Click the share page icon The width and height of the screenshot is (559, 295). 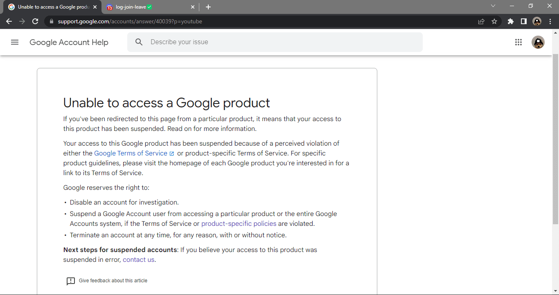click(481, 21)
